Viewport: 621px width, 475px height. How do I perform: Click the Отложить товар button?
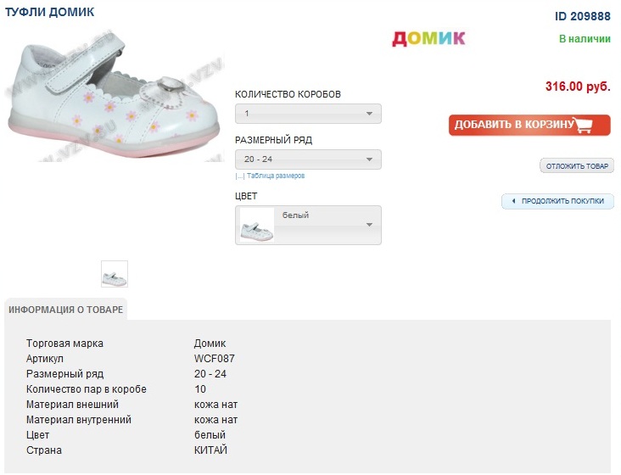tap(576, 166)
